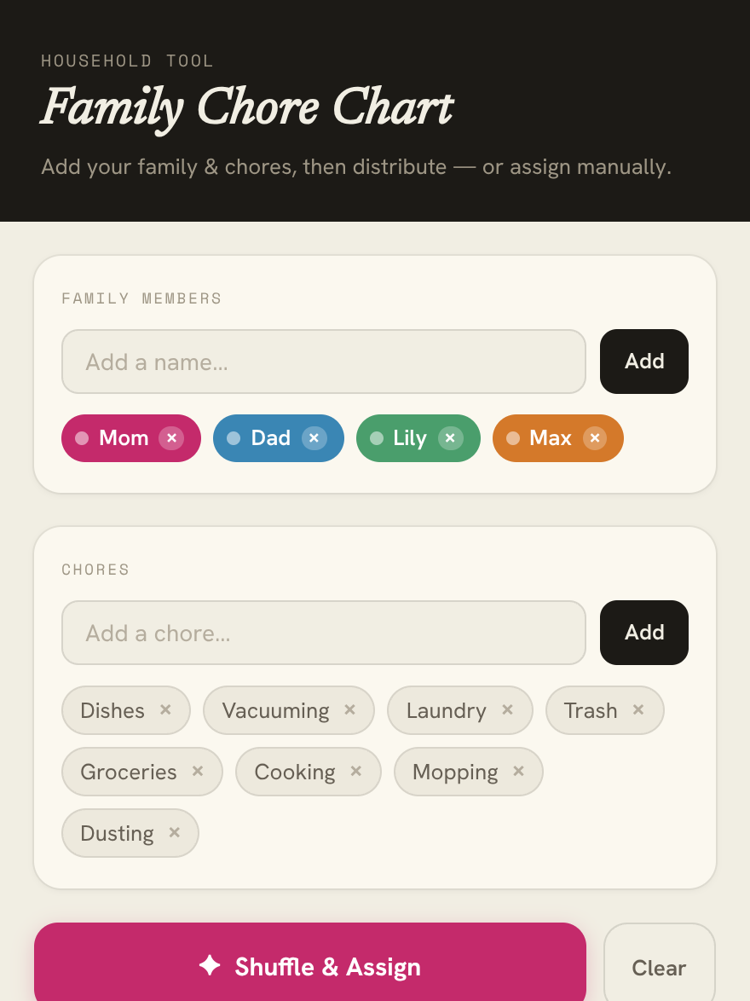The image size is (750, 1001).
Task: Delete Lily's chip via x icon
Action: tap(450, 438)
